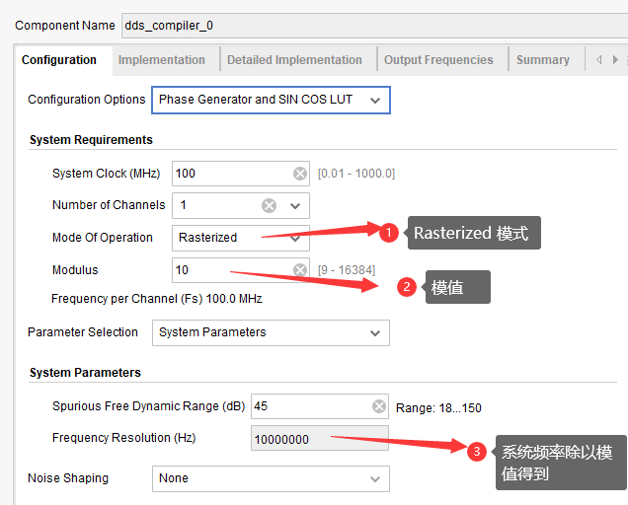The image size is (628, 505).
Task: Clear the Spurious Free Dynamic Range field
Action: [379, 406]
